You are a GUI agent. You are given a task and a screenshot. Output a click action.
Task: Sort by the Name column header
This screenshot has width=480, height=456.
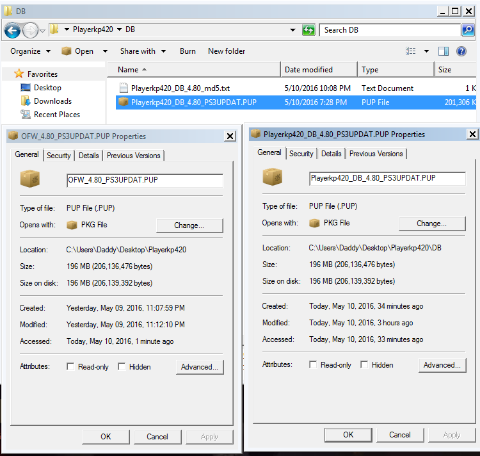point(193,70)
